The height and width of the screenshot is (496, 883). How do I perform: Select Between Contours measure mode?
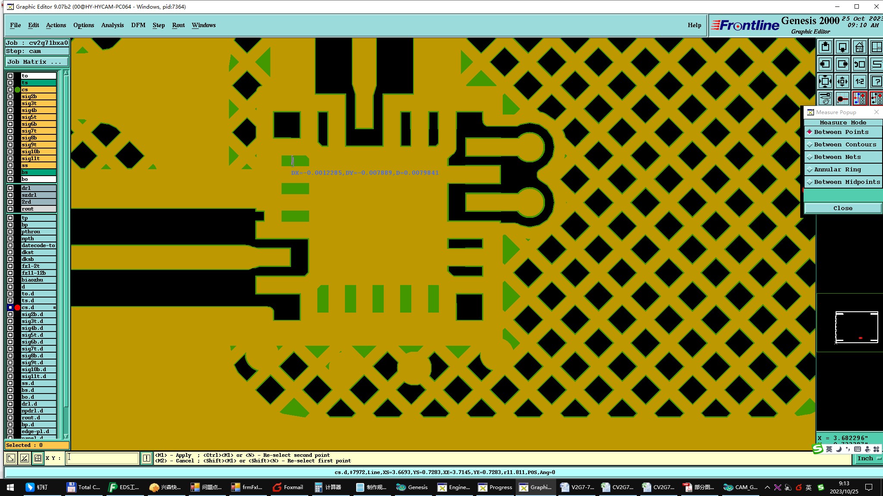845,145
